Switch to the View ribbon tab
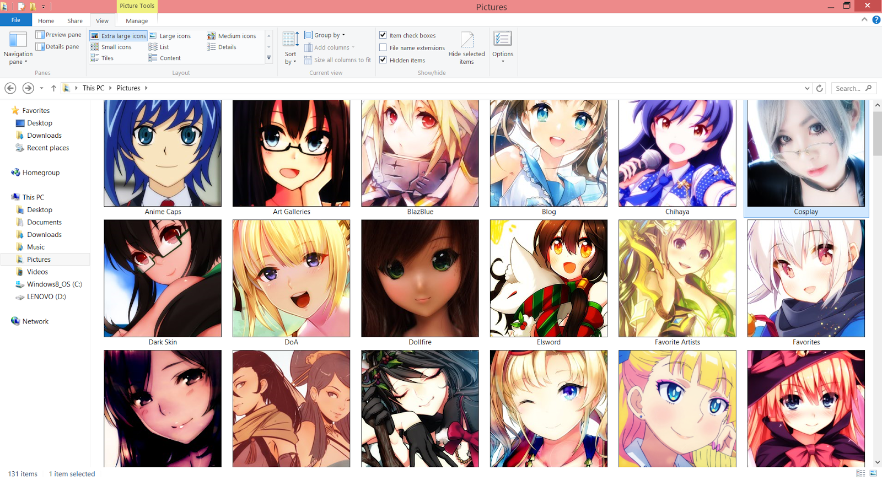The height and width of the screenshot is (480, 882). (x=102, y=20)
